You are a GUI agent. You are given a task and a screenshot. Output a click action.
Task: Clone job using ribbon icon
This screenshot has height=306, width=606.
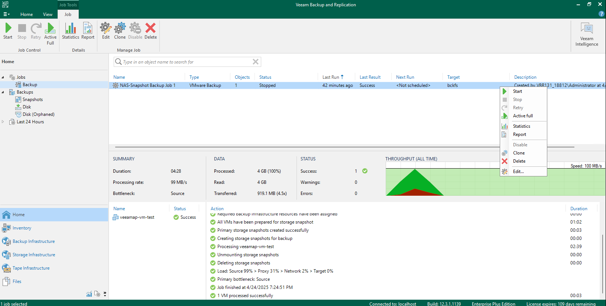[x=120, y=31]
